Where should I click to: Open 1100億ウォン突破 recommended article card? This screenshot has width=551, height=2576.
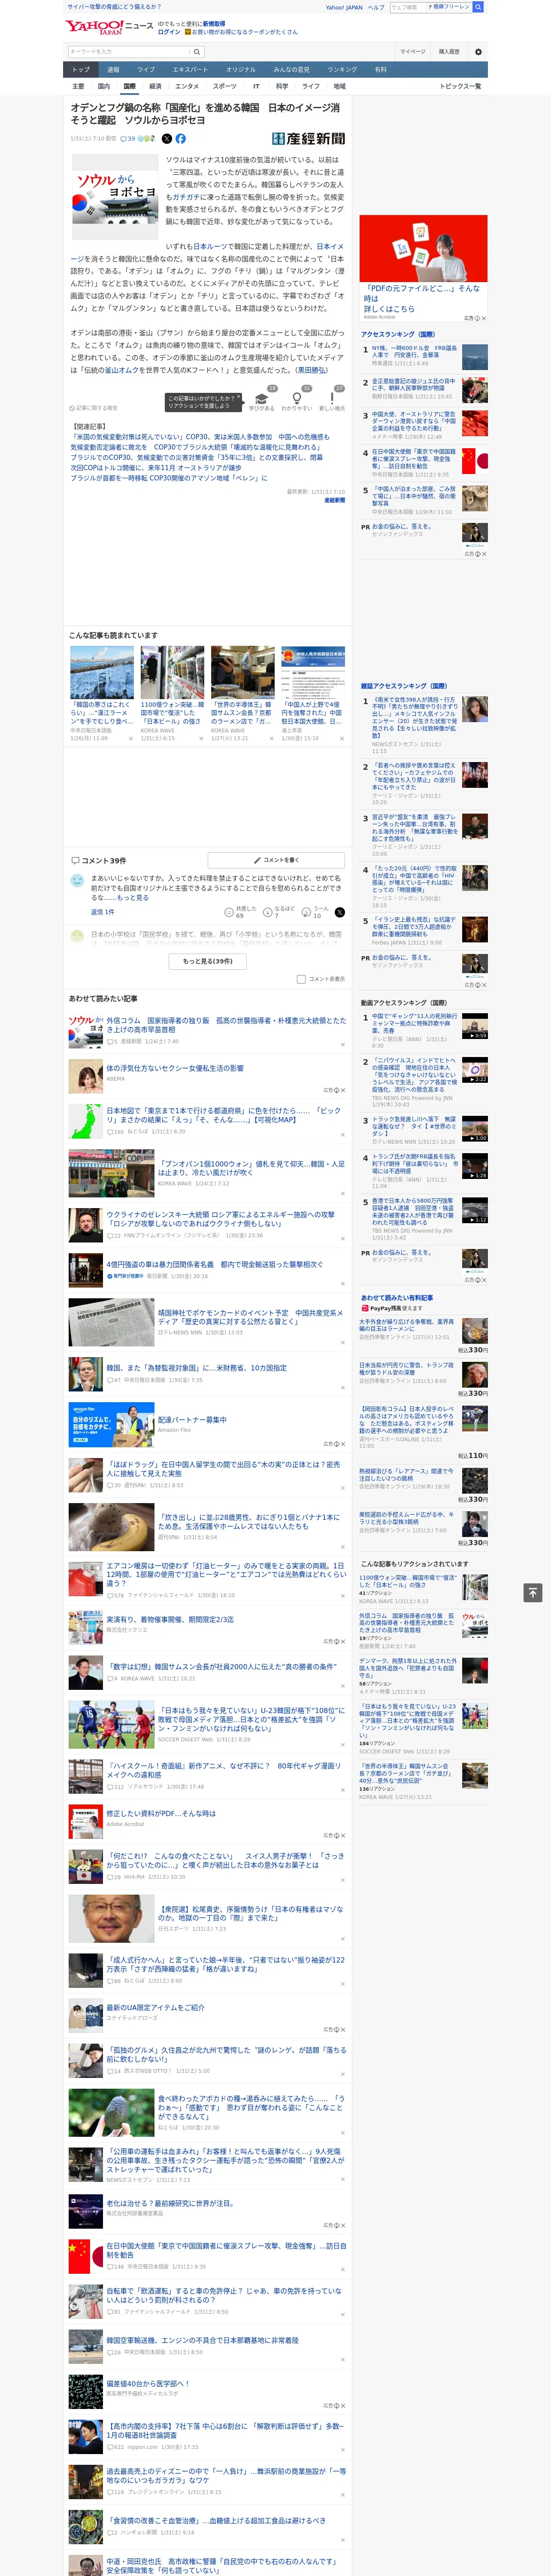(172, 694)
